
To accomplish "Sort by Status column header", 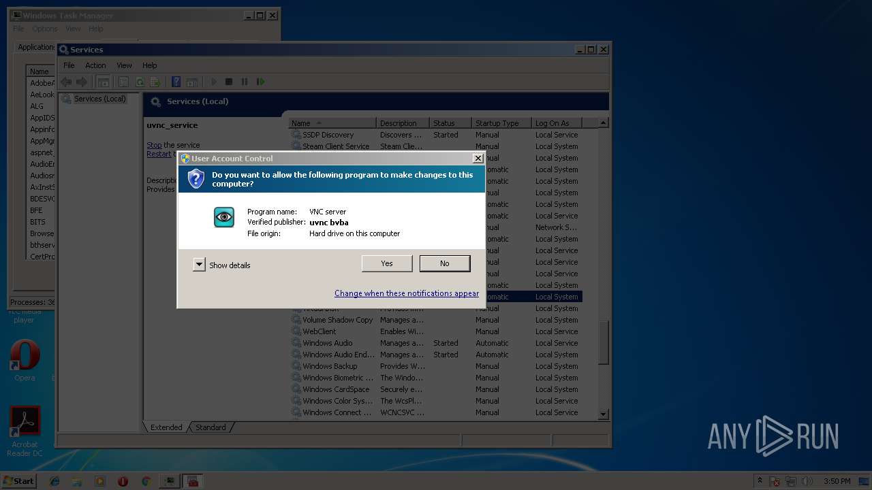I will coord(450,123).
